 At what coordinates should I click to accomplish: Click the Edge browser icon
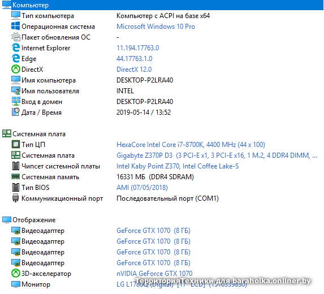(16, 58)
